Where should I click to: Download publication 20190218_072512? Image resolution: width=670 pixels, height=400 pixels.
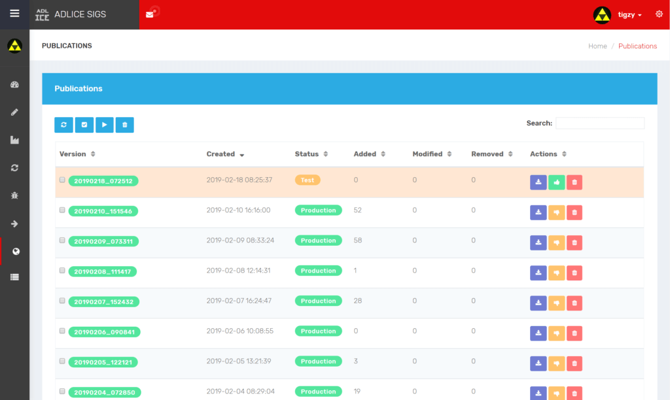[538, 182]
